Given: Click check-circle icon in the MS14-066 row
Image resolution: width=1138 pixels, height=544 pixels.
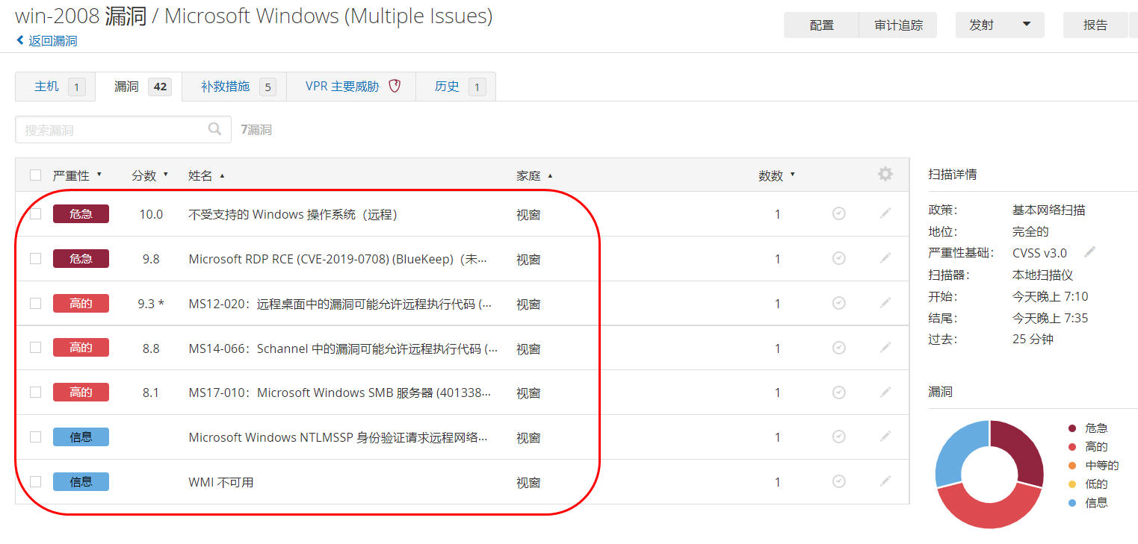Looking at the screenshot, I should [839, 348].
